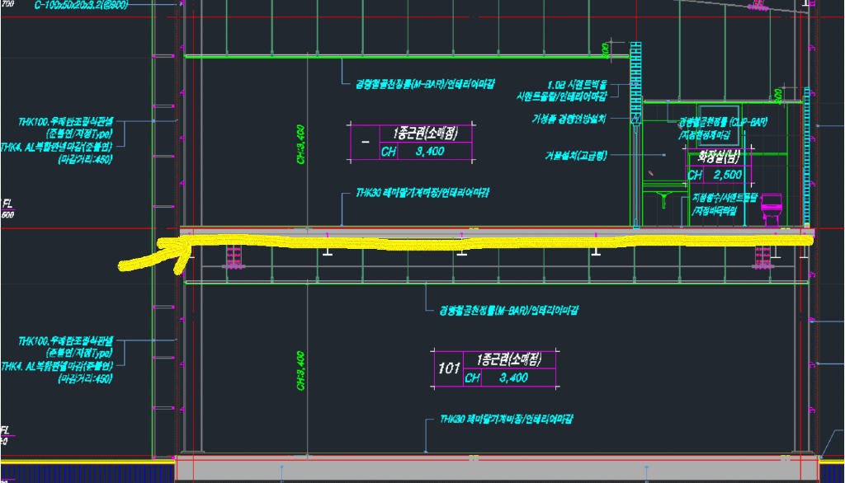845x483 pixels.
Task: Click the lower FL level marker at left edge
Action: [x=7, y=434]
